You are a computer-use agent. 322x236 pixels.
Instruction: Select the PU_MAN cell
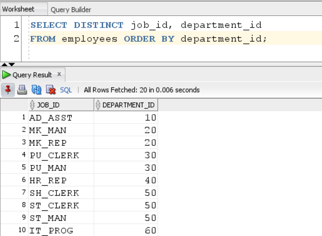(61, 168)
